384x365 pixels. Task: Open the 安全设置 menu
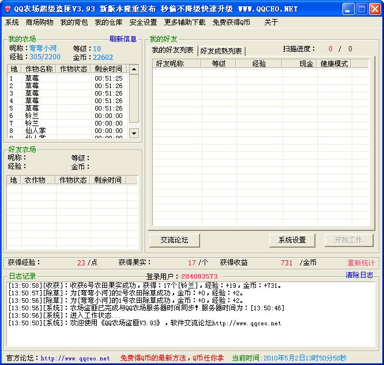tap(143, 22)
